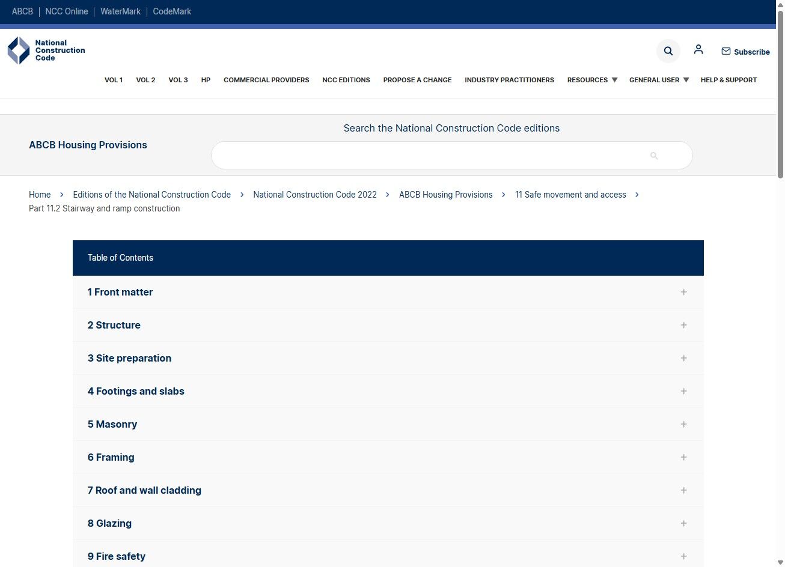Viewport: 785px width, 567px height.
Task: Select the 5 Masonry title
Action: [112, 424]
